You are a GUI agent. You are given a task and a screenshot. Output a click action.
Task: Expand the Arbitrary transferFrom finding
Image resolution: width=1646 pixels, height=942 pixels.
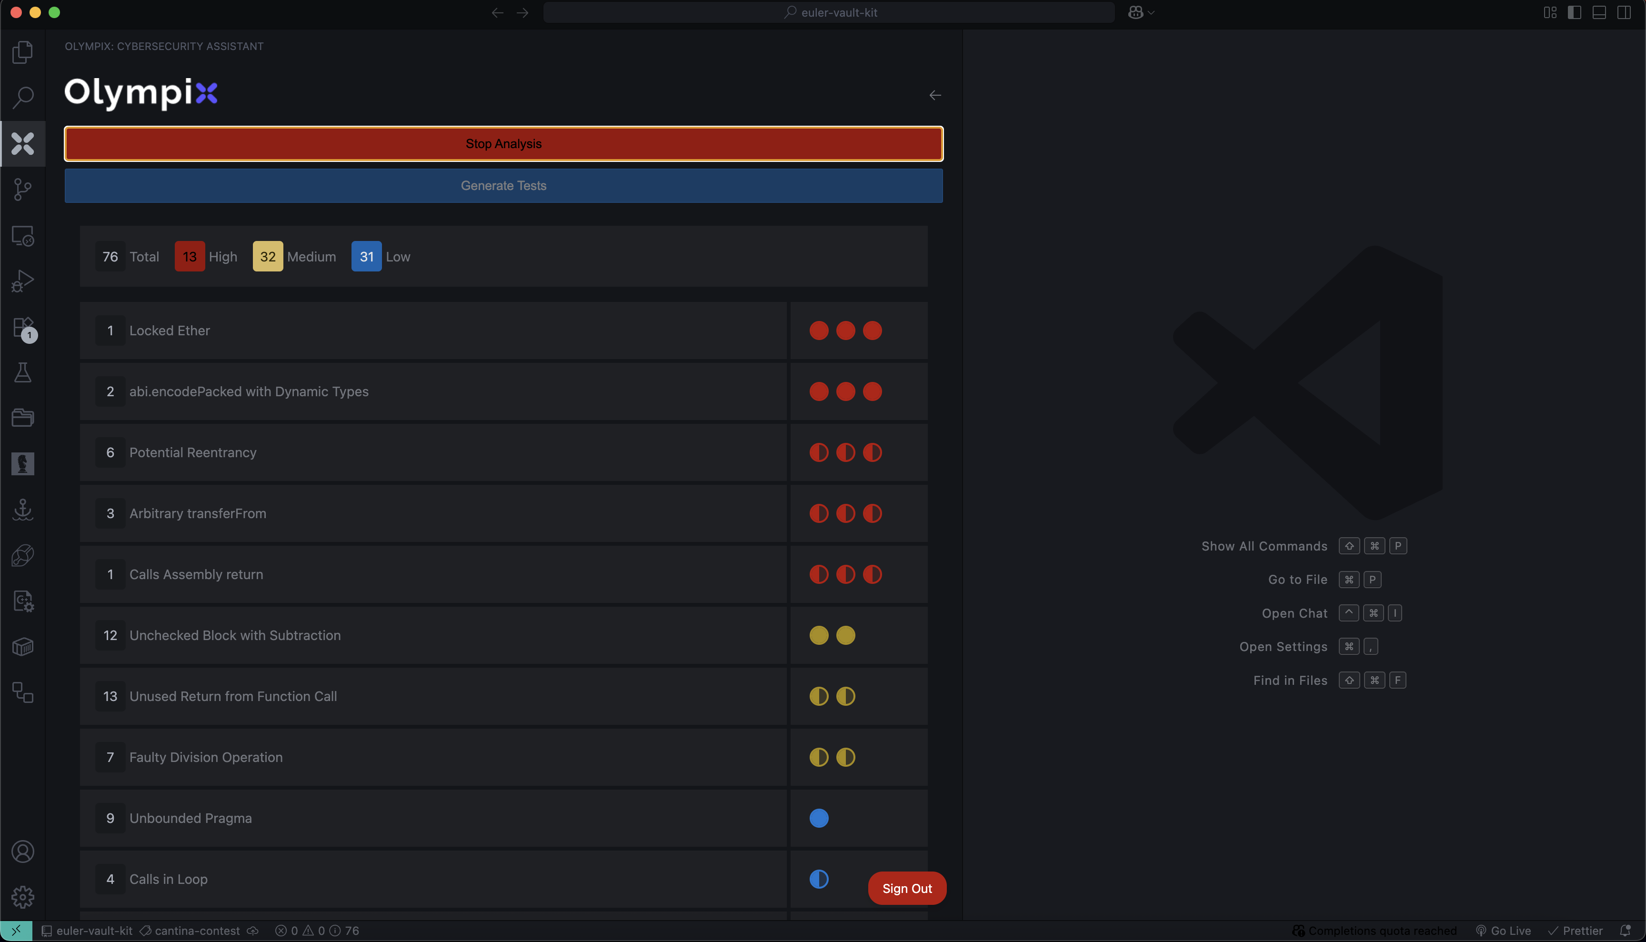click(433, 513)
